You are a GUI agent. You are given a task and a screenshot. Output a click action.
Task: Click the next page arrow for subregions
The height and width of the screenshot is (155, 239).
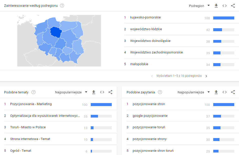point(206,76)
